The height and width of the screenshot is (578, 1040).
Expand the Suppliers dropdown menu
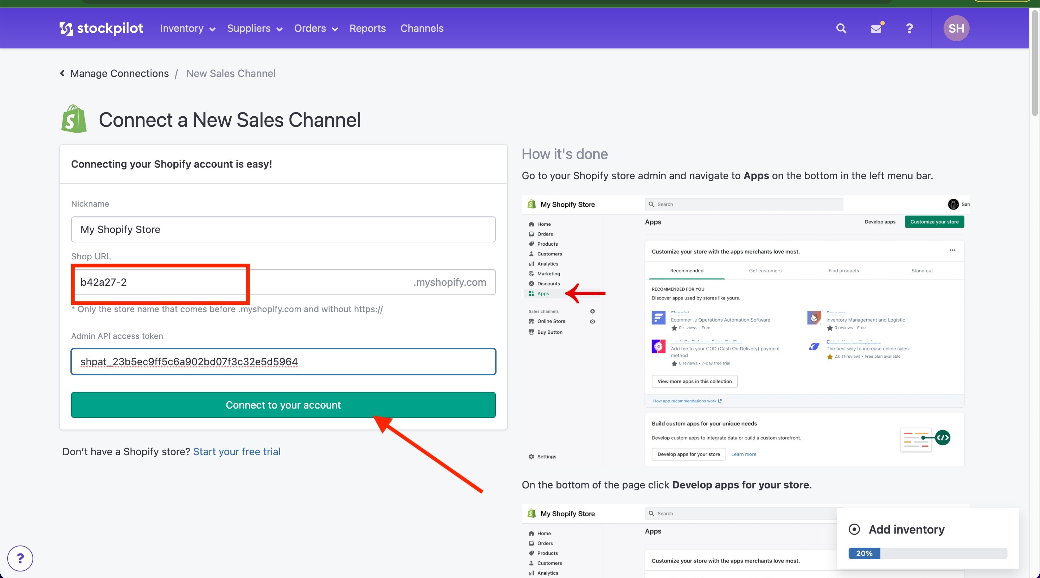pos(255,28)
